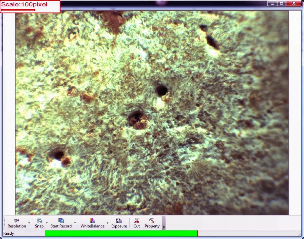Click the Start Record icon

pyautogui.click(x=61, y=221)
